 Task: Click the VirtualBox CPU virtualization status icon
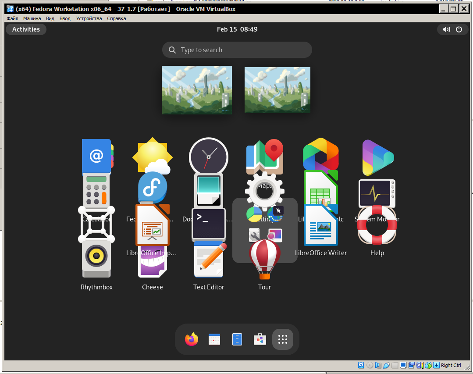420,365
